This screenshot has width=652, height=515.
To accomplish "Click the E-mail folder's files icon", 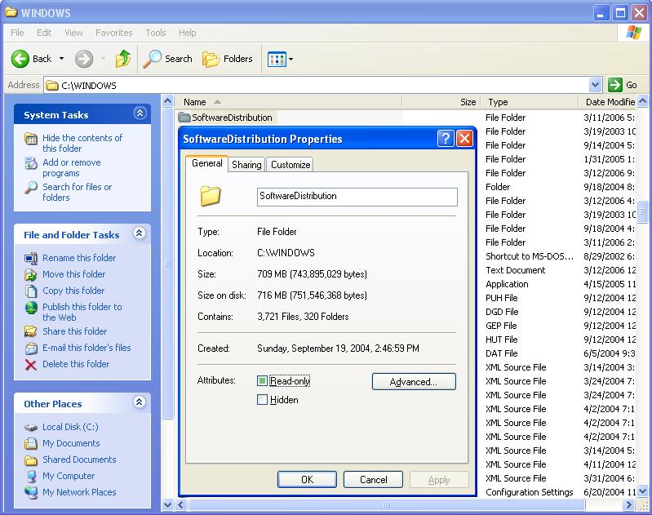I will [x=31, y=349].
